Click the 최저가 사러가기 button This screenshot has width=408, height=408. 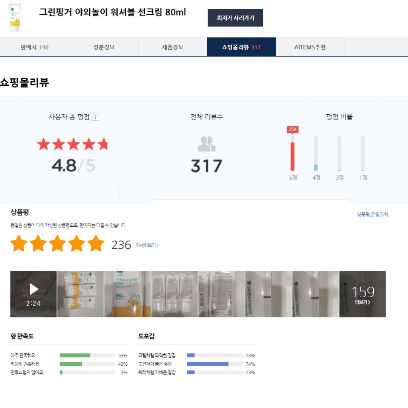coord(235,18)
